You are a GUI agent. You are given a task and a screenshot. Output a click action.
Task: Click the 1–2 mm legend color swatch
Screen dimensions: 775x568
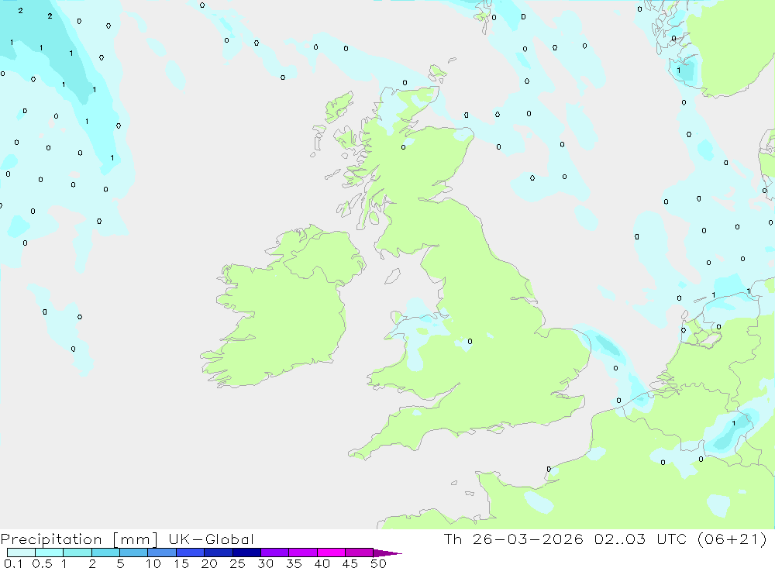77,553
